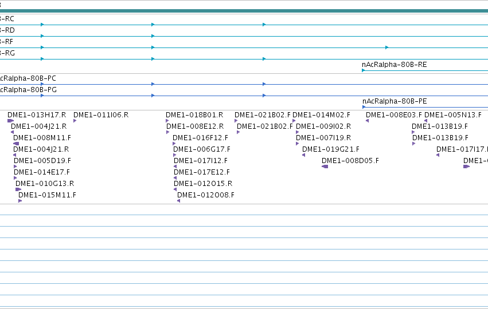Click the DME1-005N13.F label

(453, 115)
